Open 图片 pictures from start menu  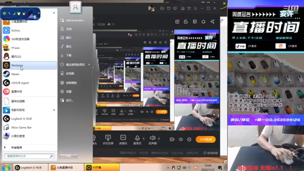66,38
